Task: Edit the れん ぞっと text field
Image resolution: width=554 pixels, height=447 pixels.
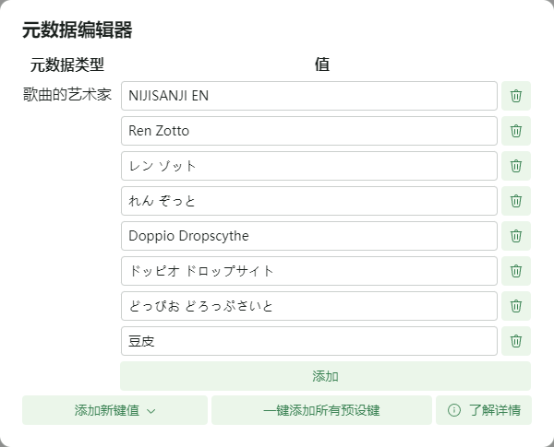Action: point(308,201)
